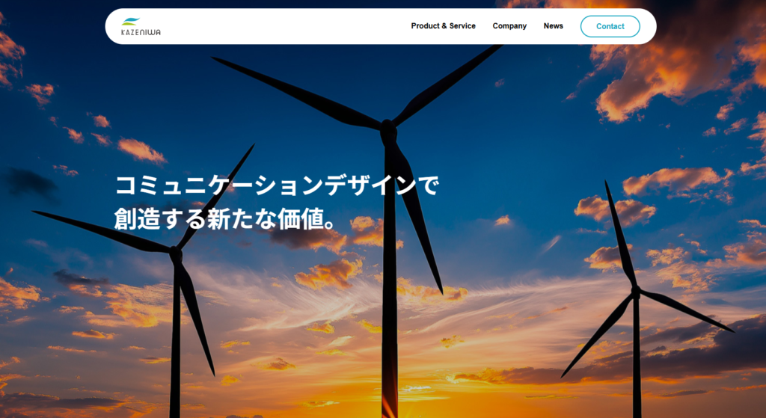
Task: Open the News section
Action: coord(554,26)
